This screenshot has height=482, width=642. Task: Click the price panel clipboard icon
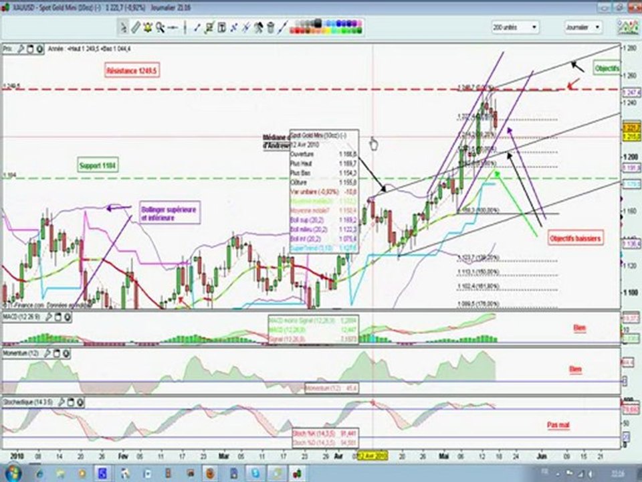[x=30, y=49]
